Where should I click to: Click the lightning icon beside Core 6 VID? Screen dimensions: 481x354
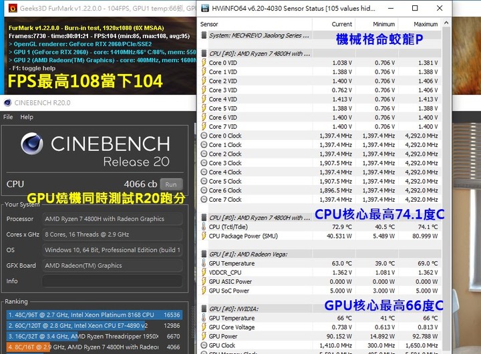tap(204, 117)
